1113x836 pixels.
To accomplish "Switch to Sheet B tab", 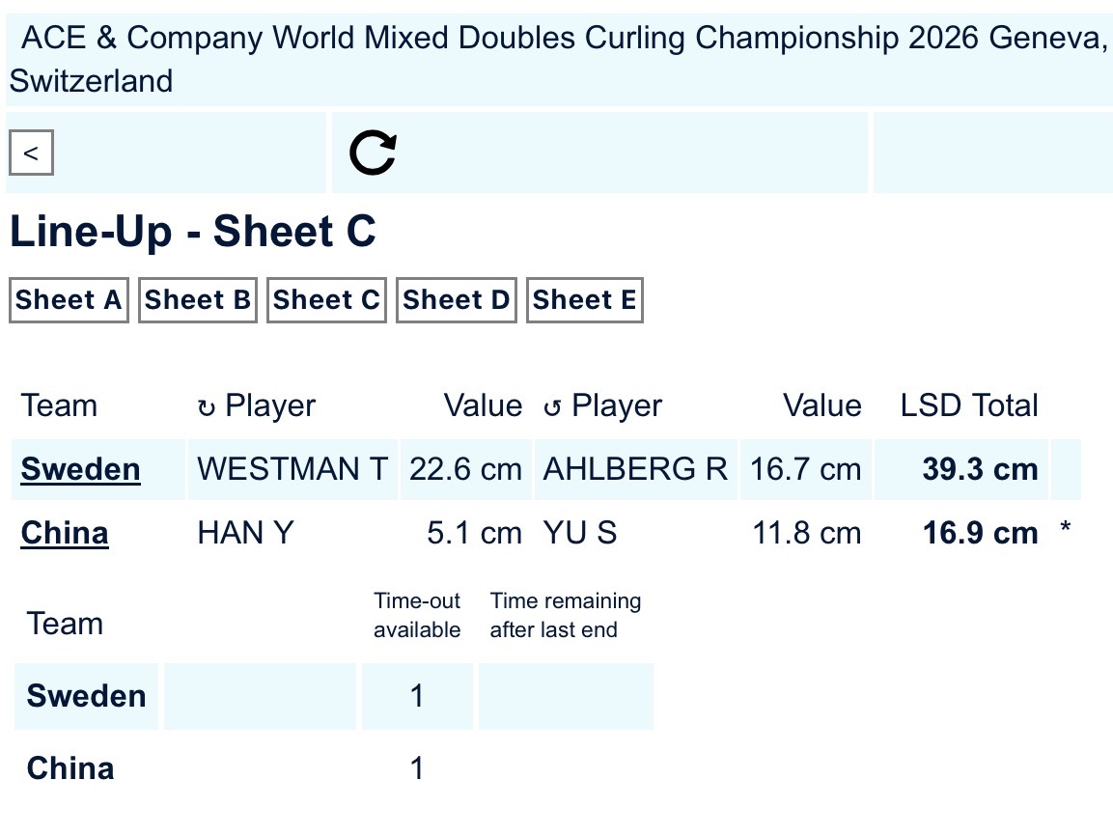I will point(198,300).
